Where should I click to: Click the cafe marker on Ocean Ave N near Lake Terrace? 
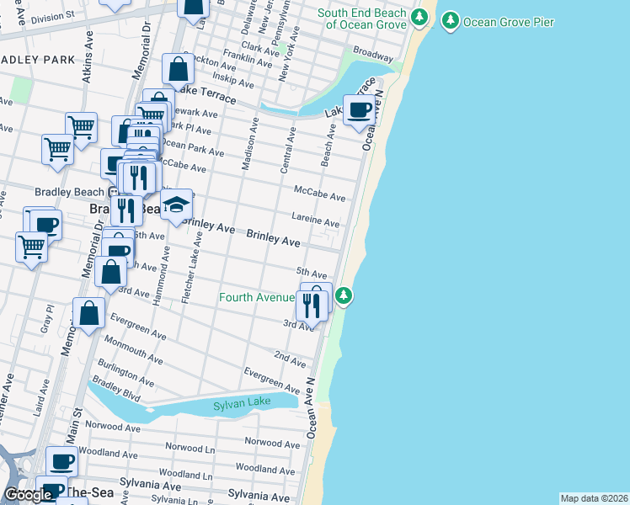tap(359, 111)
